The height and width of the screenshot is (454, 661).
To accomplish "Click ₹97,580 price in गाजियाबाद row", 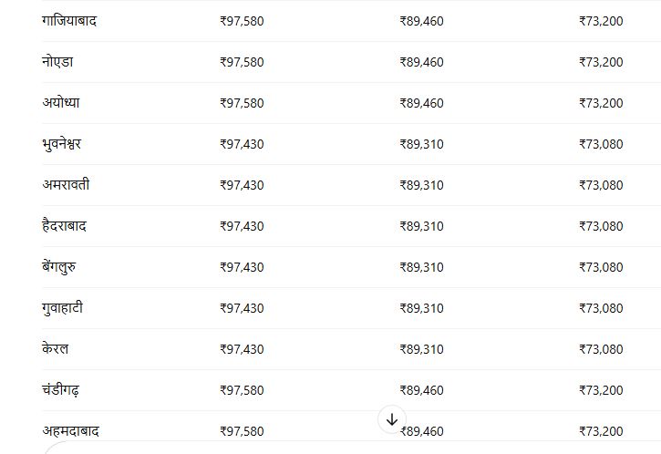I will tap(242, 21).
